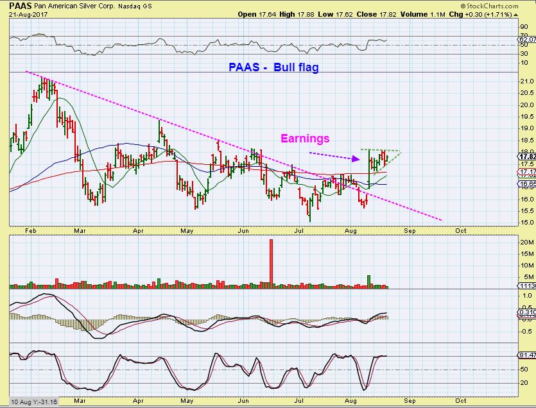Click the Close 17.82 value
Screen dimensions: 536x408
pos(376,14)
